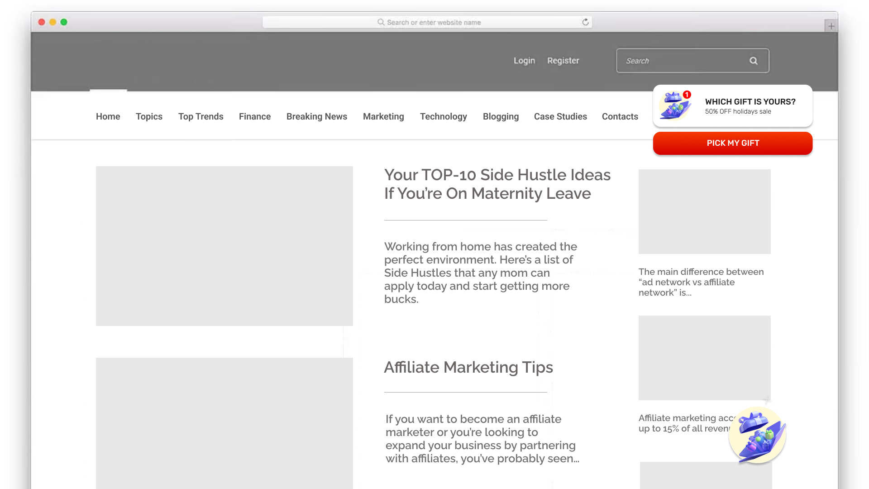Click the thumbnail above 'ad network vs affiliate'
This screenshot has width=869, height=489.
(704, 211)
